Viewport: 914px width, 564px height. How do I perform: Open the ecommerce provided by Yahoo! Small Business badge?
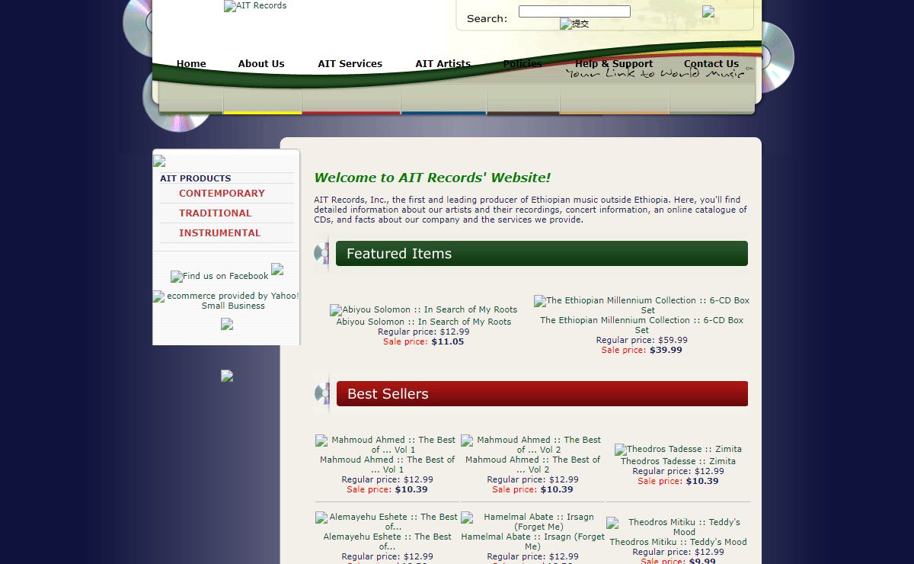tap(227, 300)
